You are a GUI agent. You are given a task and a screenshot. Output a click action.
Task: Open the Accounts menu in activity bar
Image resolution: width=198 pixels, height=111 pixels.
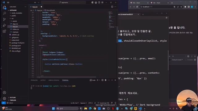point(4,92)
